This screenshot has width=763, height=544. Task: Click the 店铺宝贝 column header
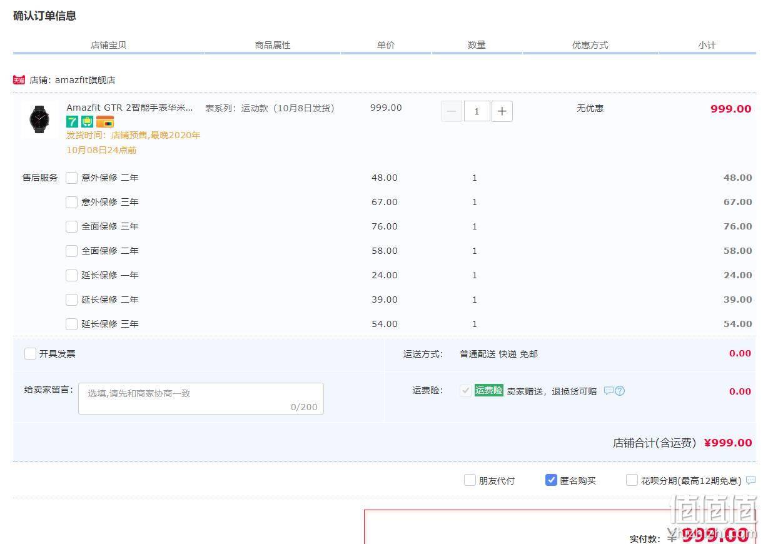point(109,45)
